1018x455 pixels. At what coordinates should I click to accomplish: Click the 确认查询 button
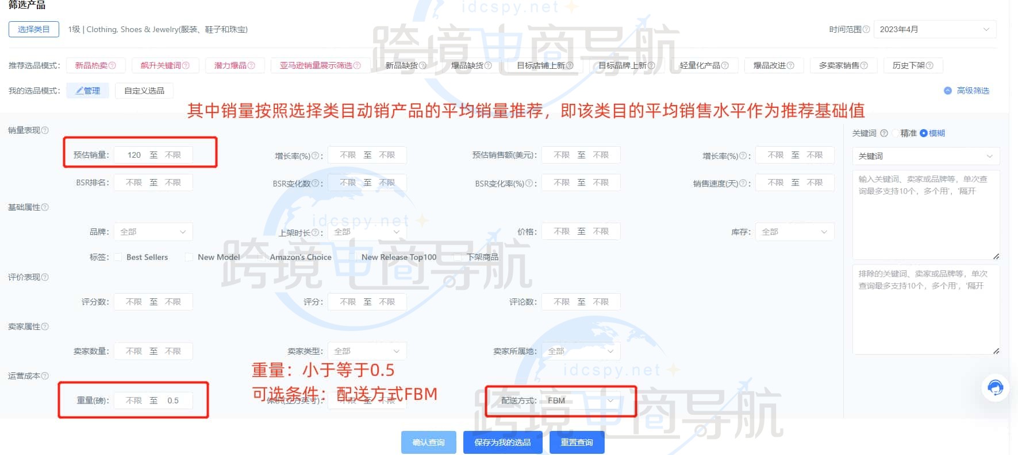(x=429, y=442)
